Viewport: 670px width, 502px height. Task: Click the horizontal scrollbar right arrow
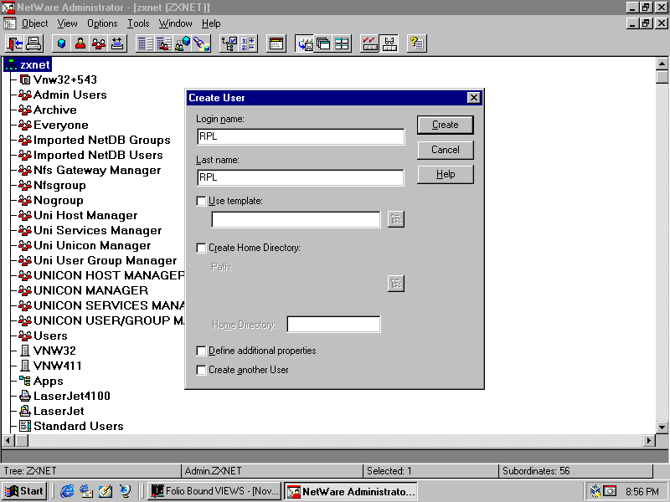649,440
